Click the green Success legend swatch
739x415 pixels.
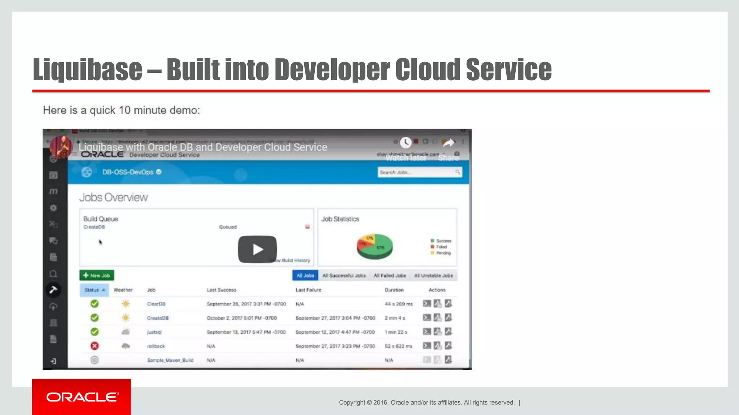[432, 241]
